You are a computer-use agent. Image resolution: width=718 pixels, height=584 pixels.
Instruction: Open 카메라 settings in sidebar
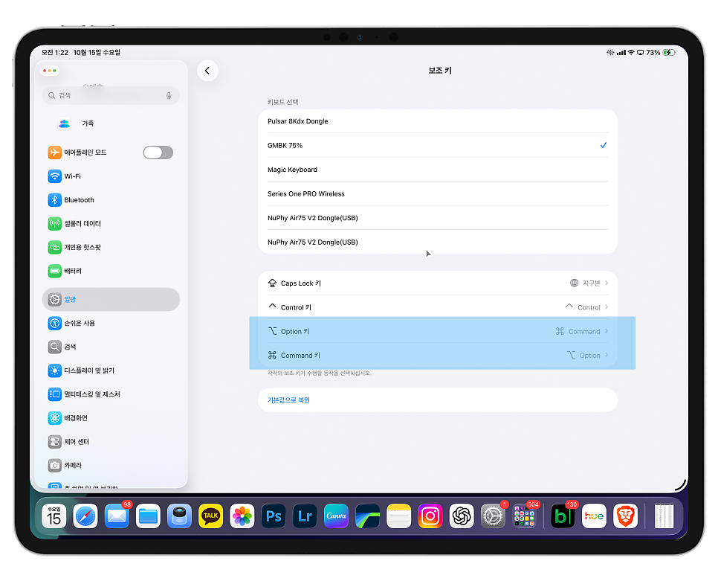111,465
